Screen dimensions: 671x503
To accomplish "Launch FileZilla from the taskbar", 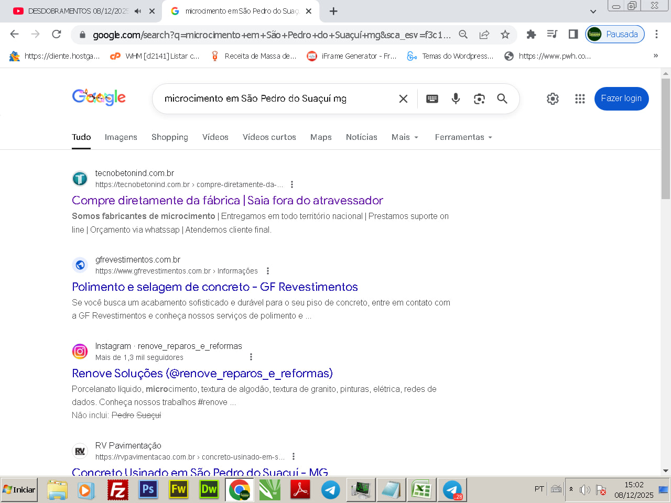I will click(x=118, y=490).
